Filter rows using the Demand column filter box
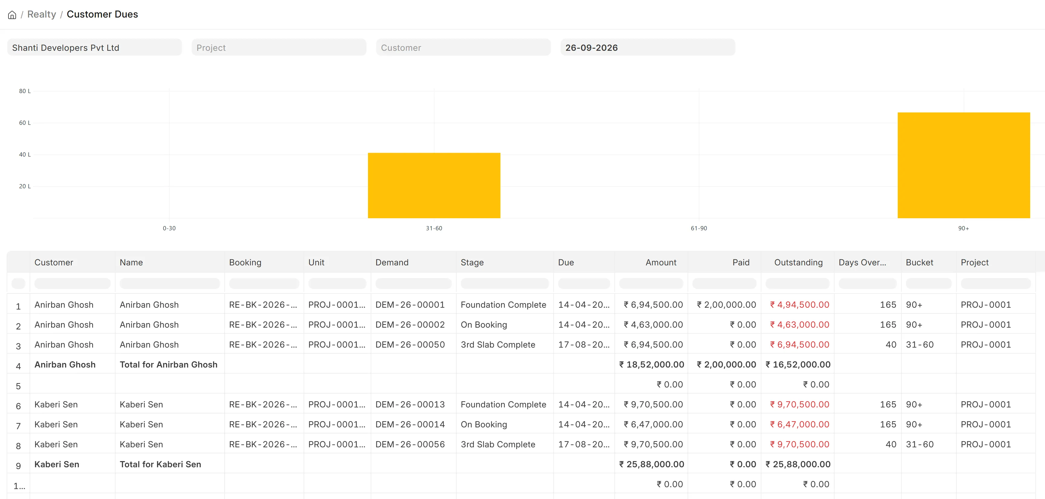This screenshot has width=1045, height=499. (413, 283)
